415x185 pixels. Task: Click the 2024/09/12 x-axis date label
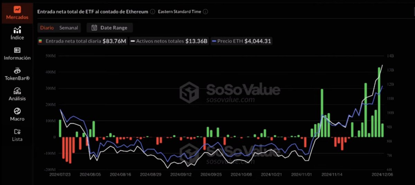[180, 175]
